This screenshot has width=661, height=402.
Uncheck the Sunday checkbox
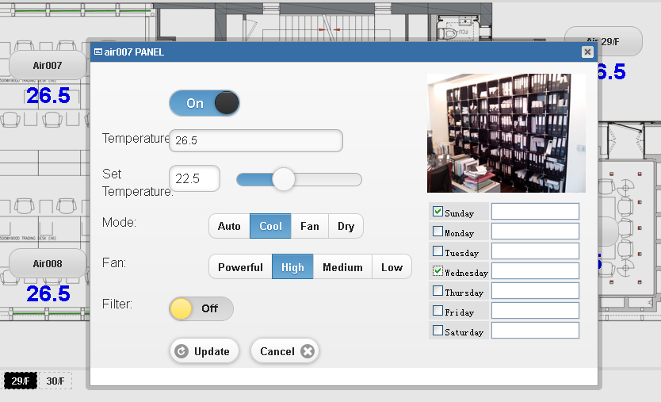pos(437,212)
